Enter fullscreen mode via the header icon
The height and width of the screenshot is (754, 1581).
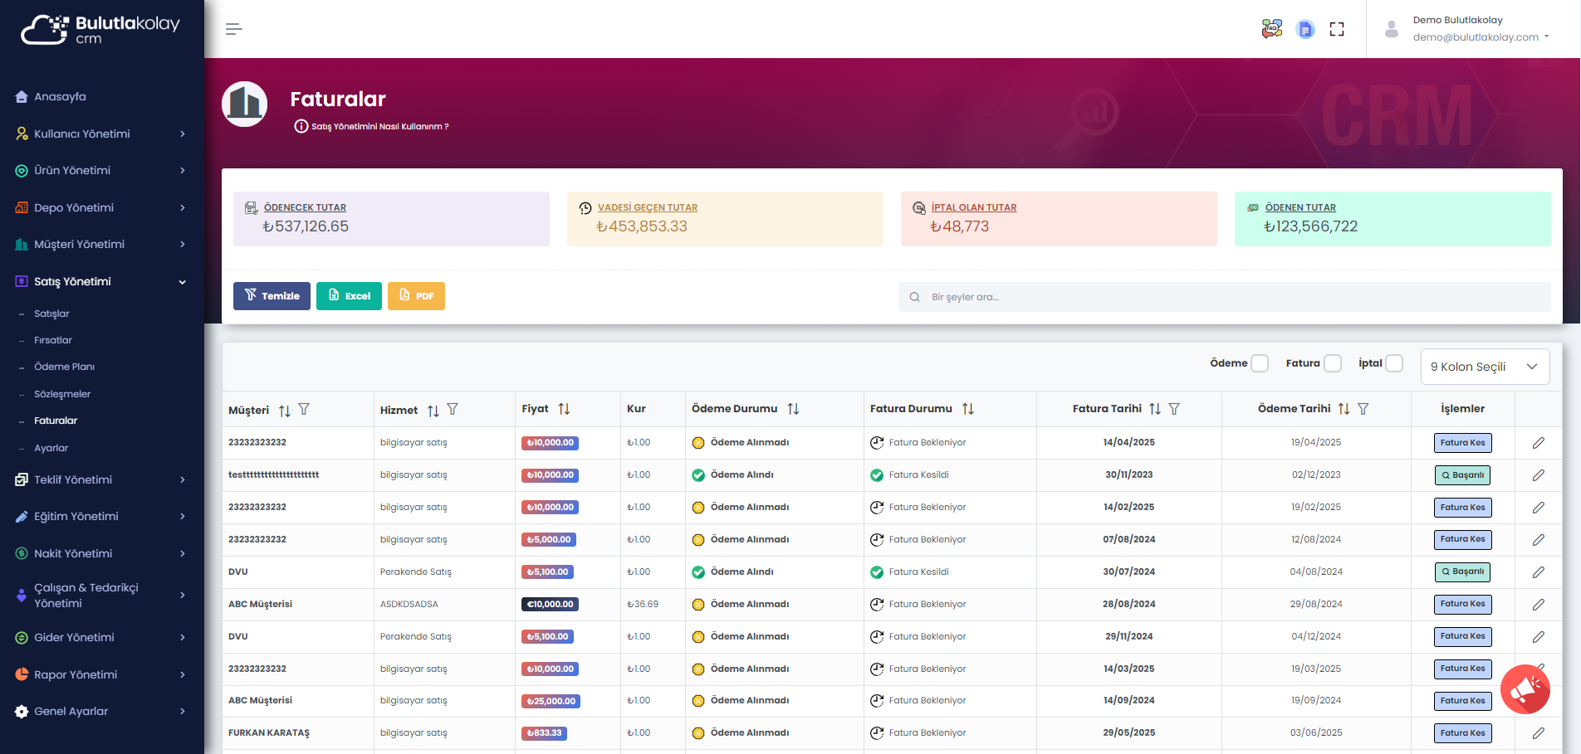1337,28
